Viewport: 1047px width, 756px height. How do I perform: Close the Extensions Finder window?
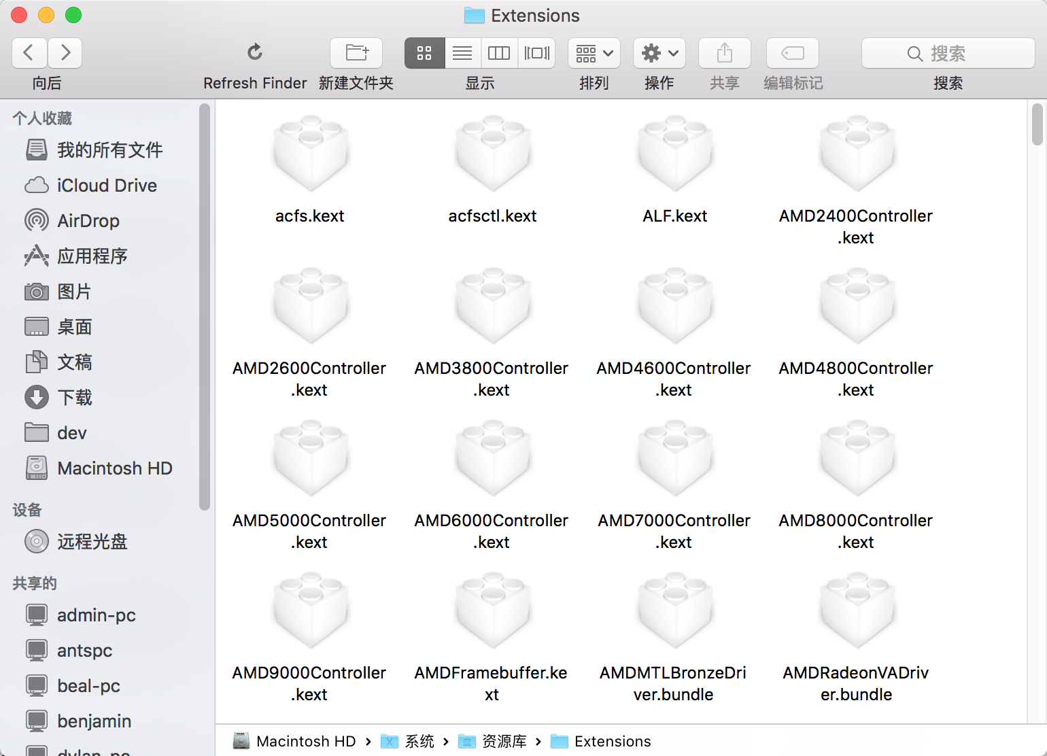(19, 15)
